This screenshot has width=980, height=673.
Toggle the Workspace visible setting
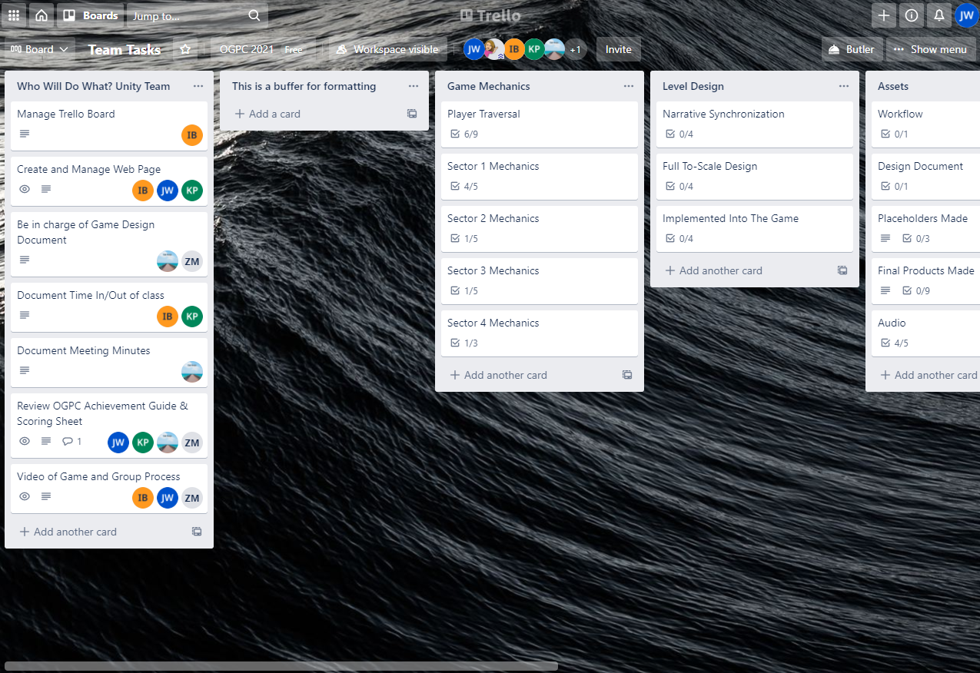click(x=387, y=48)
